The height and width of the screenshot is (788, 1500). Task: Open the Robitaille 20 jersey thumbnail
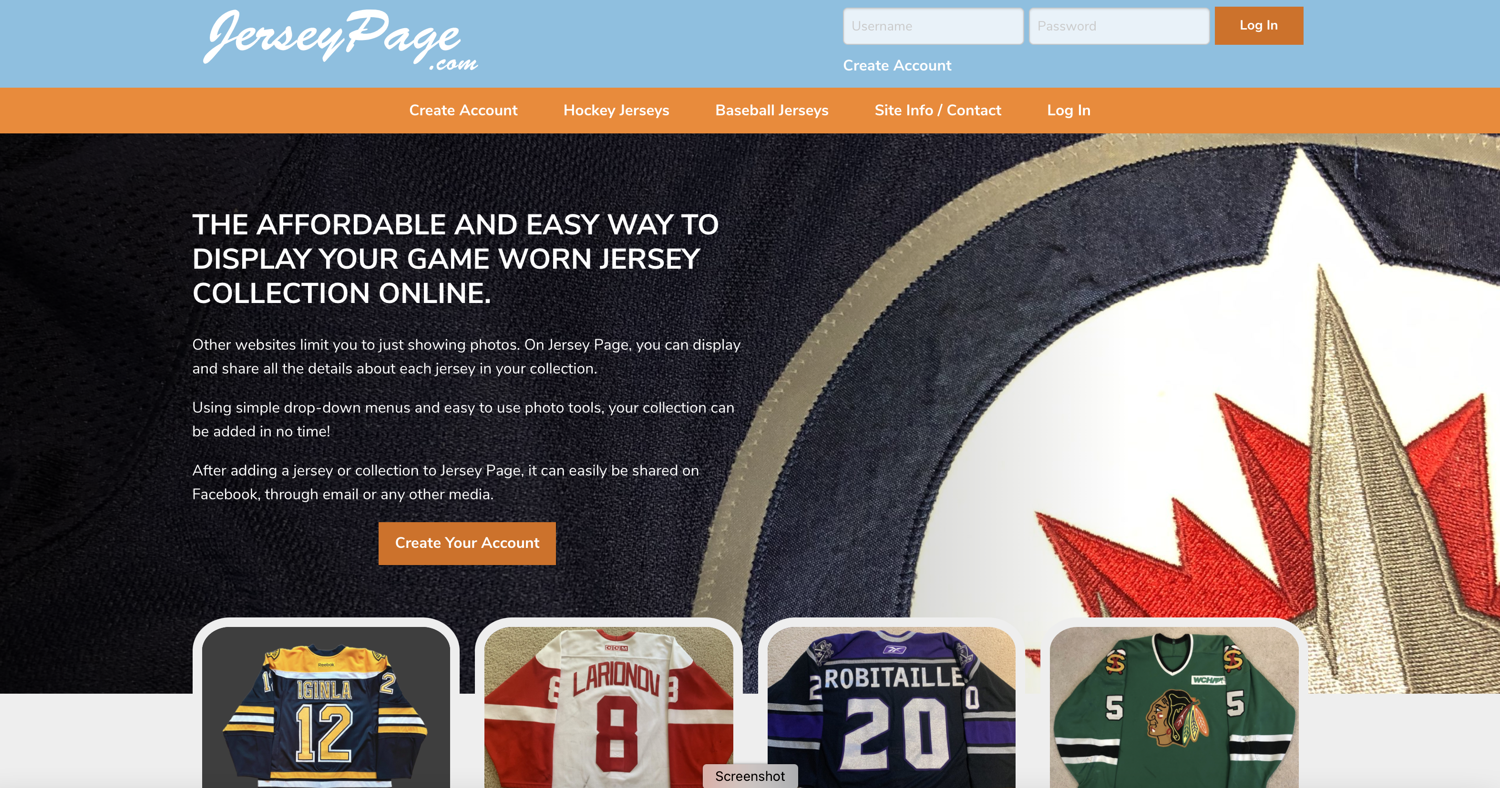(x=891, y=707)
